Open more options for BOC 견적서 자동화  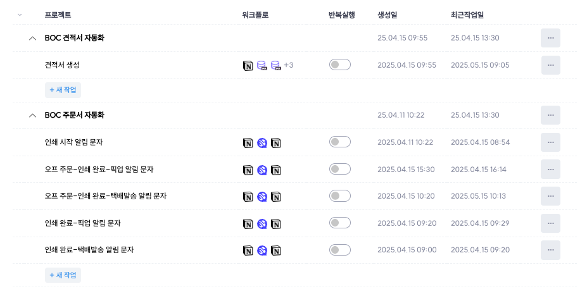click(x=550, y=38)
